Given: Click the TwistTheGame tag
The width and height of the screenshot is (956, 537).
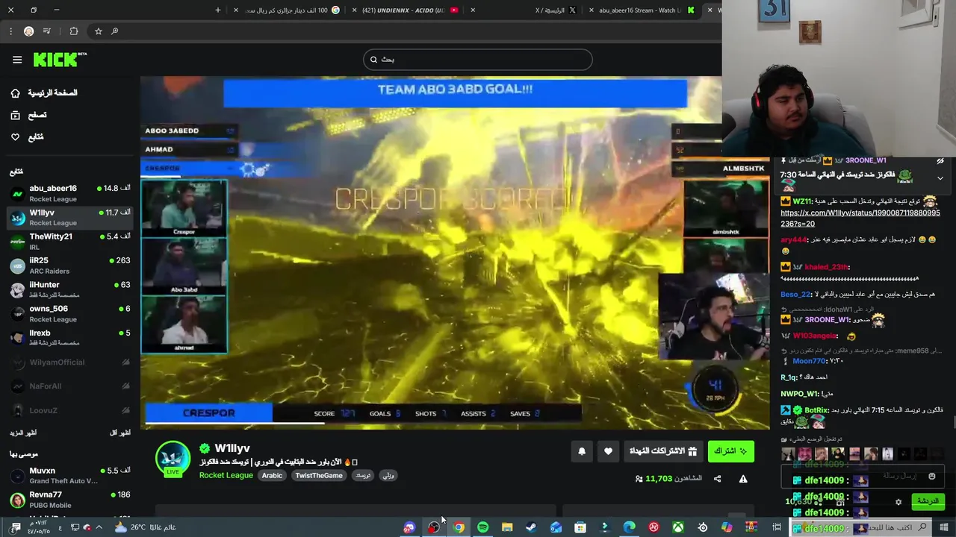Looking at the screenshot, I should [x=318, y=475].
